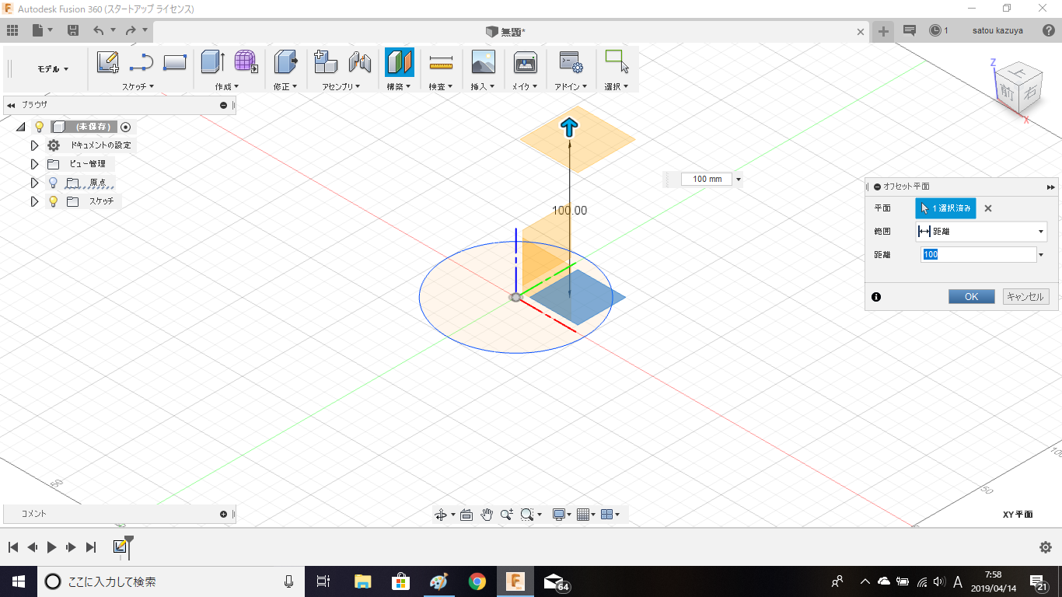This screenshot has height=597, width=1062.
Task: Click the Save icon
Action: point(73,30)
